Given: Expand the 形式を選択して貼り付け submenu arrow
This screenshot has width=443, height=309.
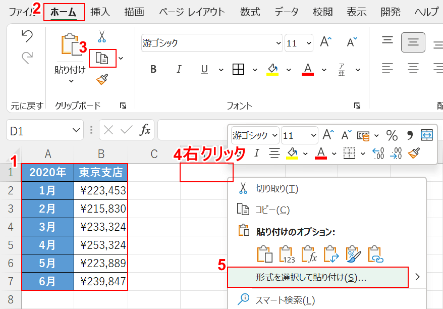Looking at the screenshot, I should [x=417, y=277].
